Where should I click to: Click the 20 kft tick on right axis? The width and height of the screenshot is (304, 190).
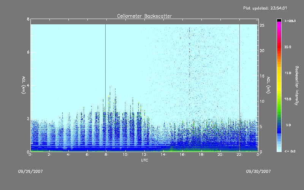[x=262, y=51]
